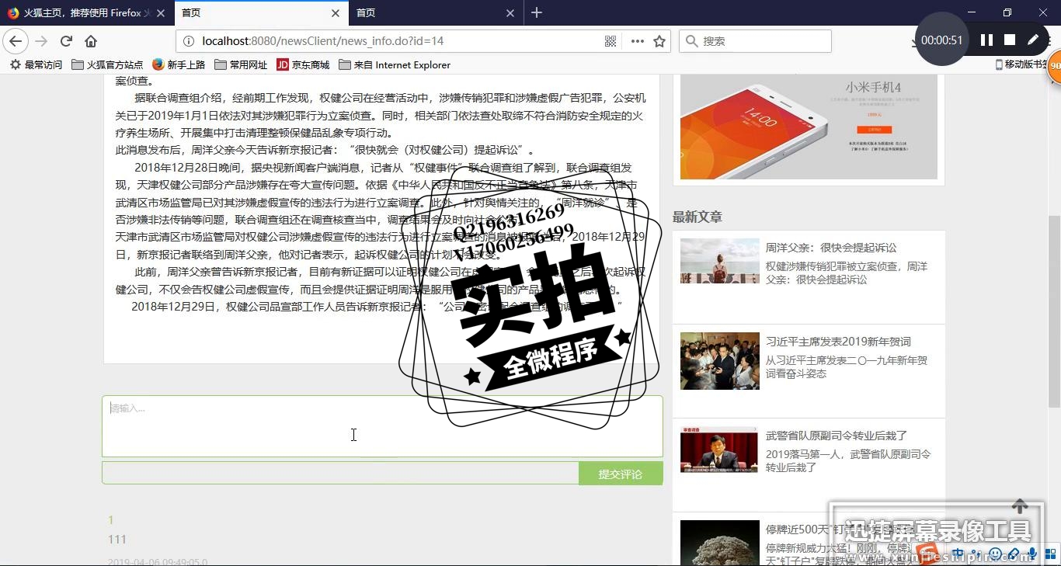Open article 周洋父亲：很快会提起诉讼
This screenshot has width=1061, height=566.
point(831,248)
